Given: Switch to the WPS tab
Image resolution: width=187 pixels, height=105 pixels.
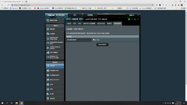Looking at the screenshot, I should [75, 24].
